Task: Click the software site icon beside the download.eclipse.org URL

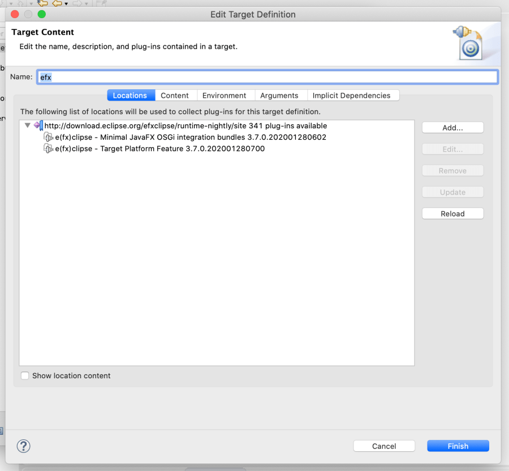Action: [38, 126]
